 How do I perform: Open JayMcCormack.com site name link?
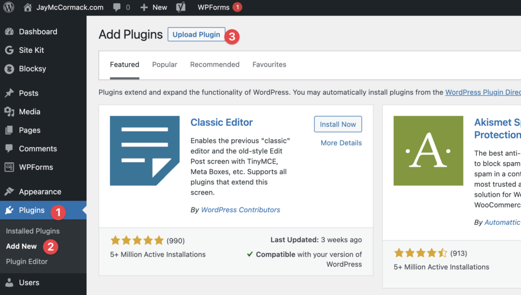click(x=70, y=7)
